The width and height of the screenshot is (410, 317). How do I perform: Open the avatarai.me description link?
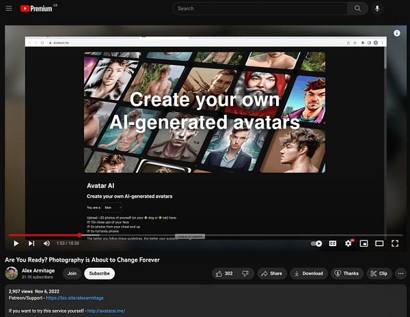tap(106, 311)
